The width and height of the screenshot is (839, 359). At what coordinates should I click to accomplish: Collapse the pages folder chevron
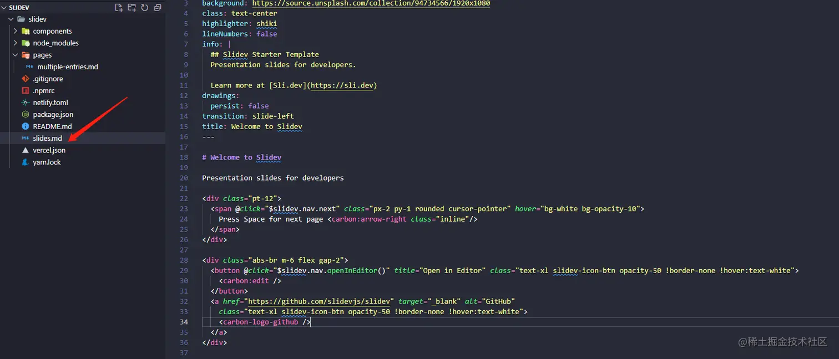(x=16, y=55)
